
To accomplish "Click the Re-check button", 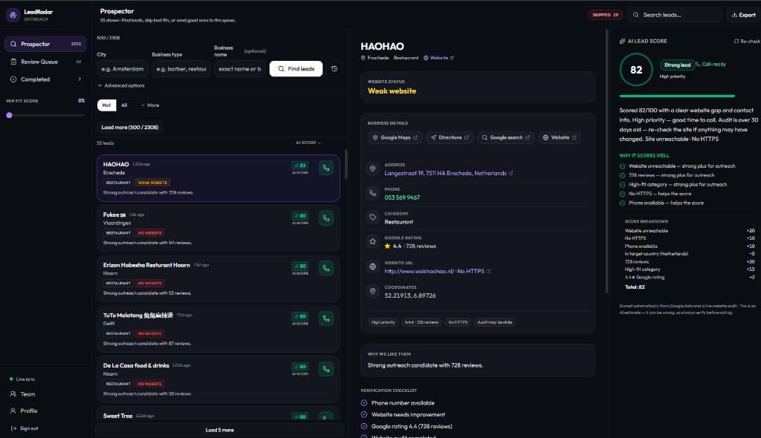I will point(747,42).
